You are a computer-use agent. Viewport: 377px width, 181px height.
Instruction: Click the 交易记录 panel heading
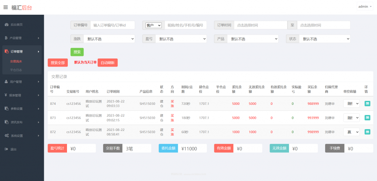[x=59, y=77]
